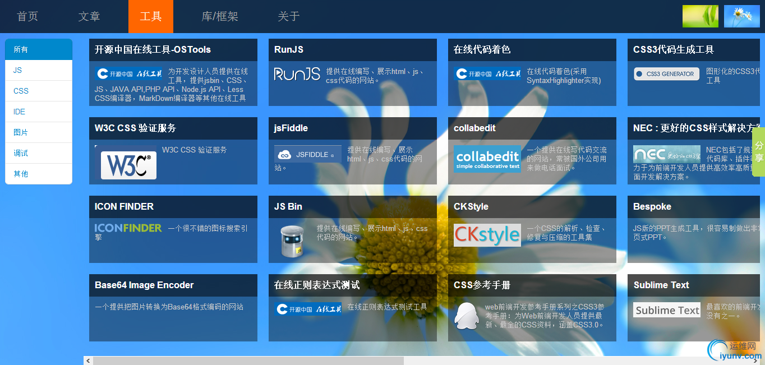Click the JSFiddle logo
This screenshot has height=365, width=765.
pyautogui.click(x=308, y=154)
